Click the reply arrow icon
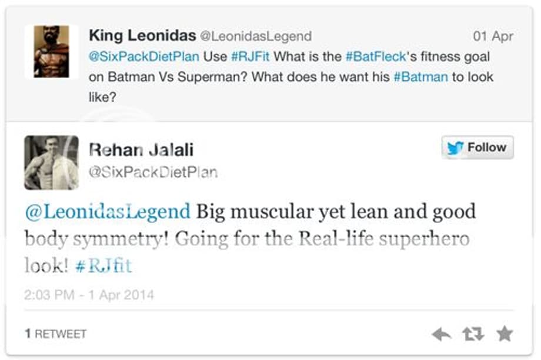 441,335
